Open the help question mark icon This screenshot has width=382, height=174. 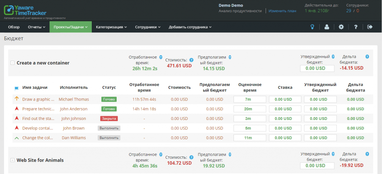356,27
